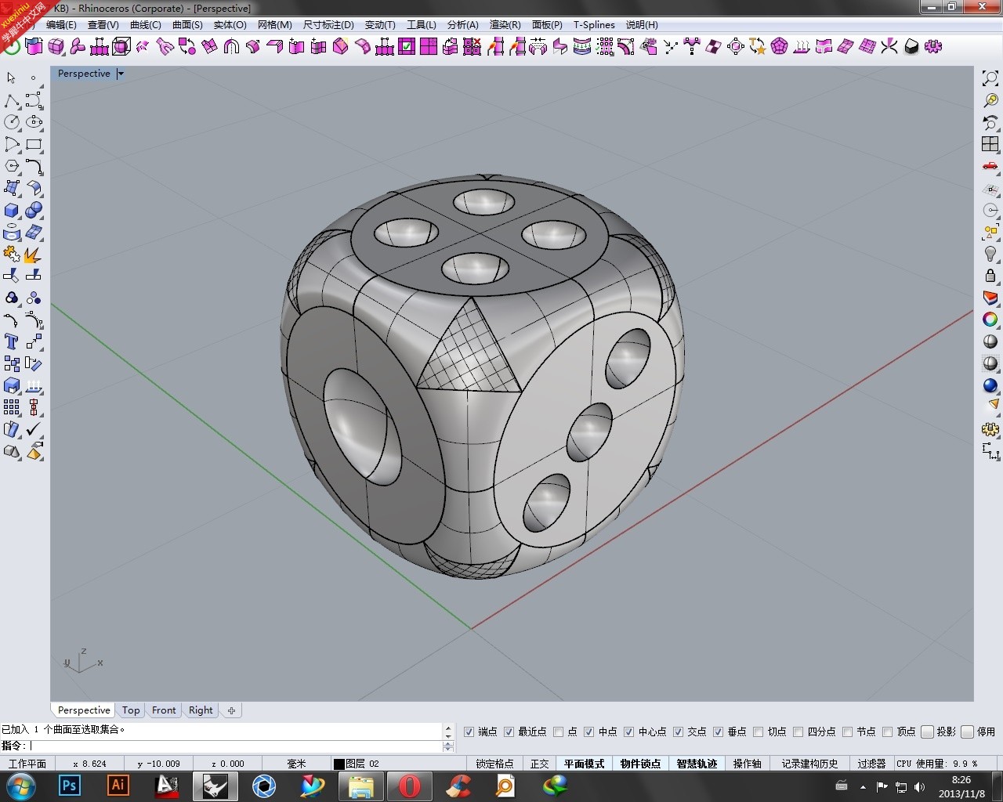This screenshot has height=802, width=1003.
Task: Click the Zoom Extents magnifier icon
Action: click(990, 78)
